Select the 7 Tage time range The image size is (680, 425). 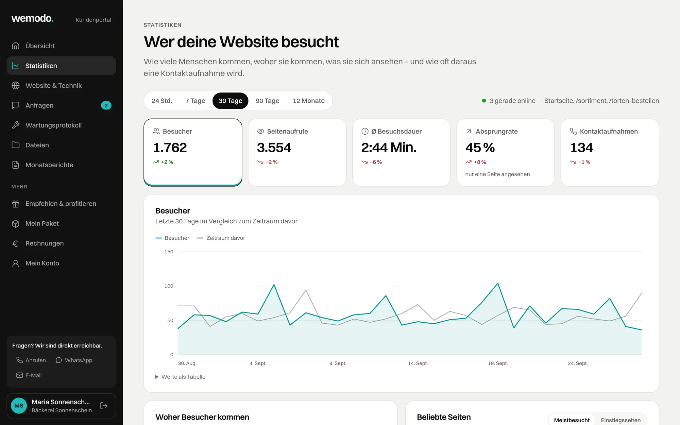coord(195,101)
